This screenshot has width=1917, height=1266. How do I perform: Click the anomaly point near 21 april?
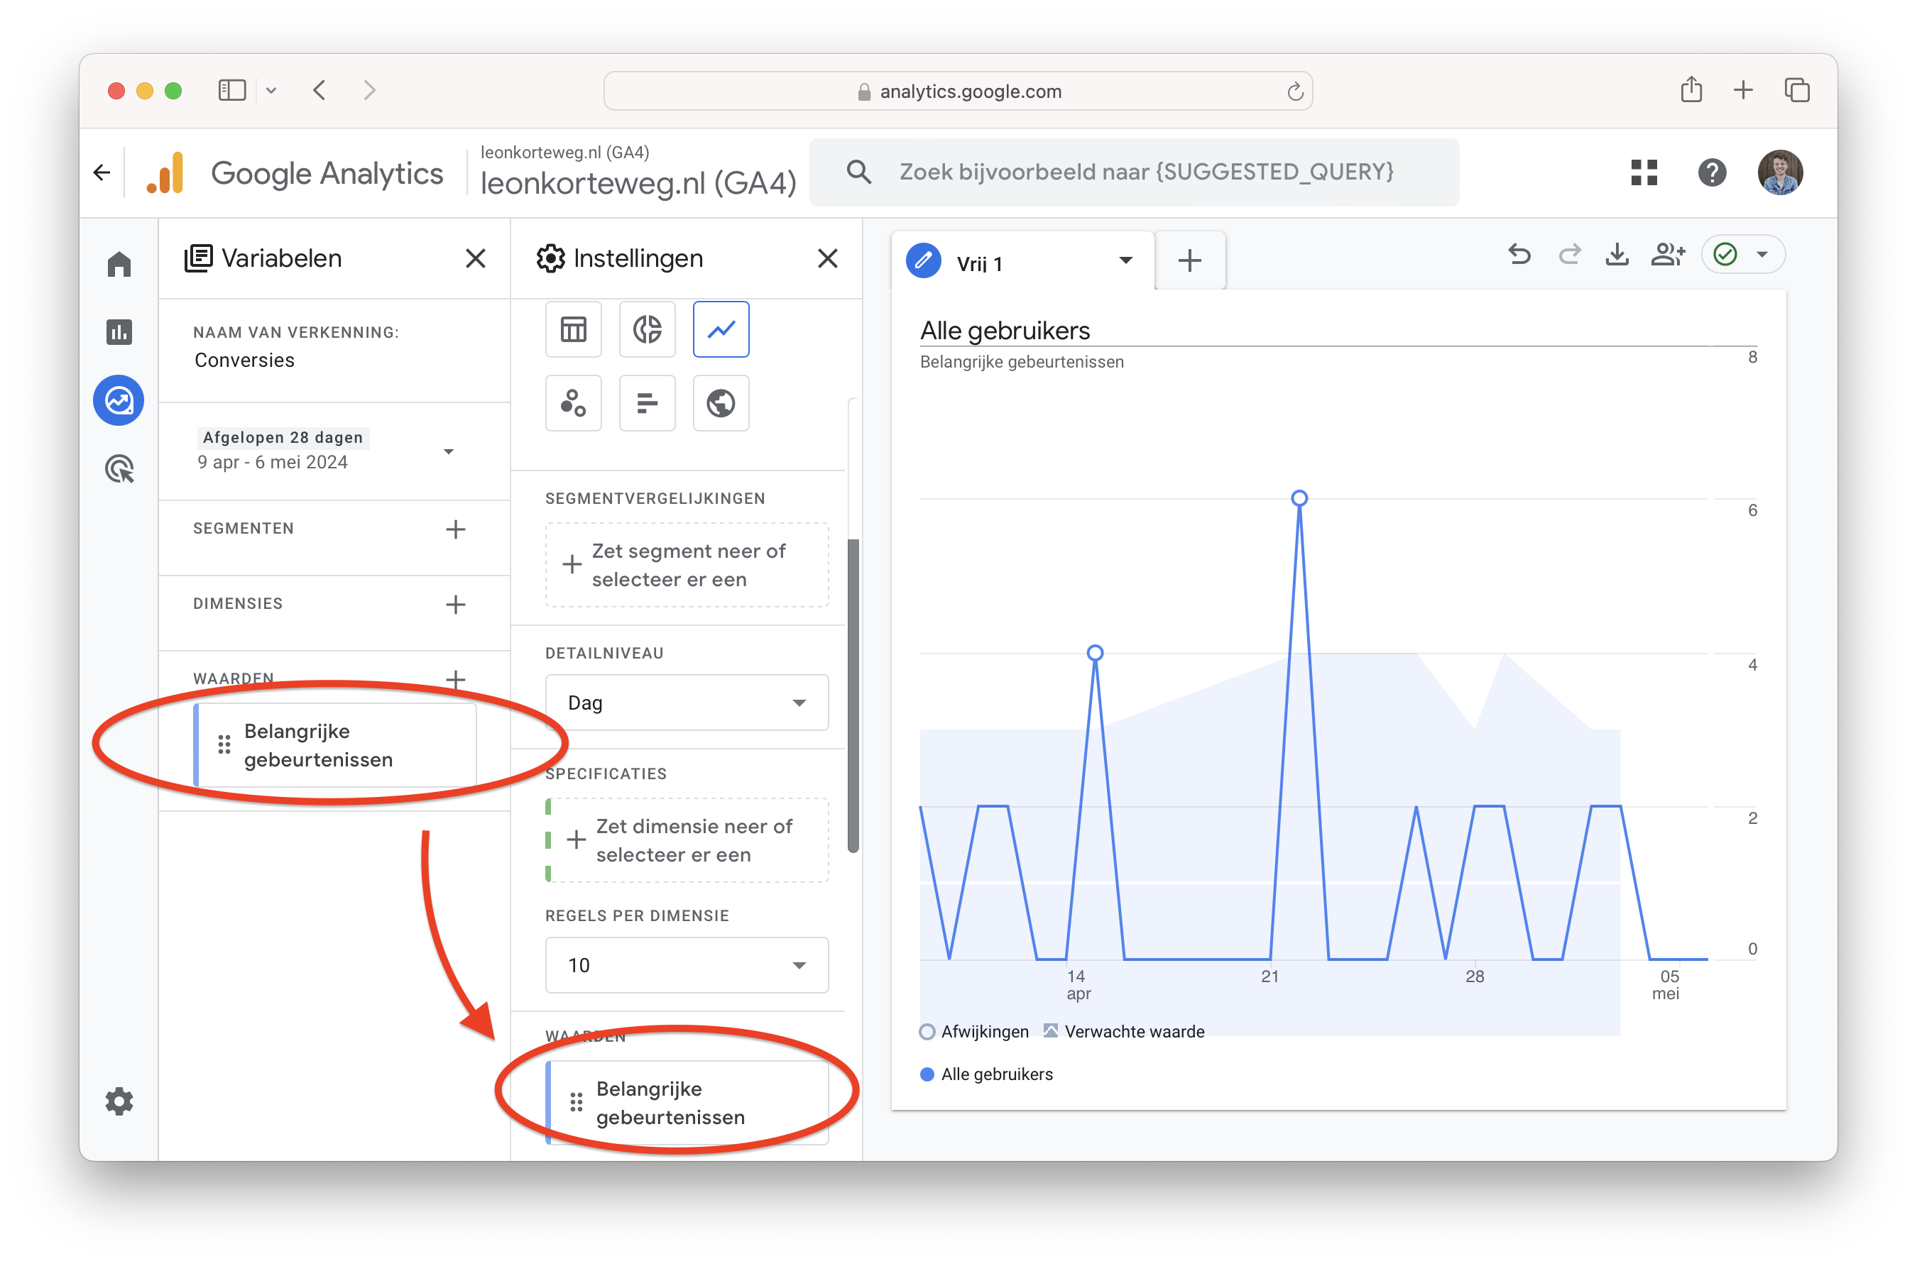pos(1299,498)
